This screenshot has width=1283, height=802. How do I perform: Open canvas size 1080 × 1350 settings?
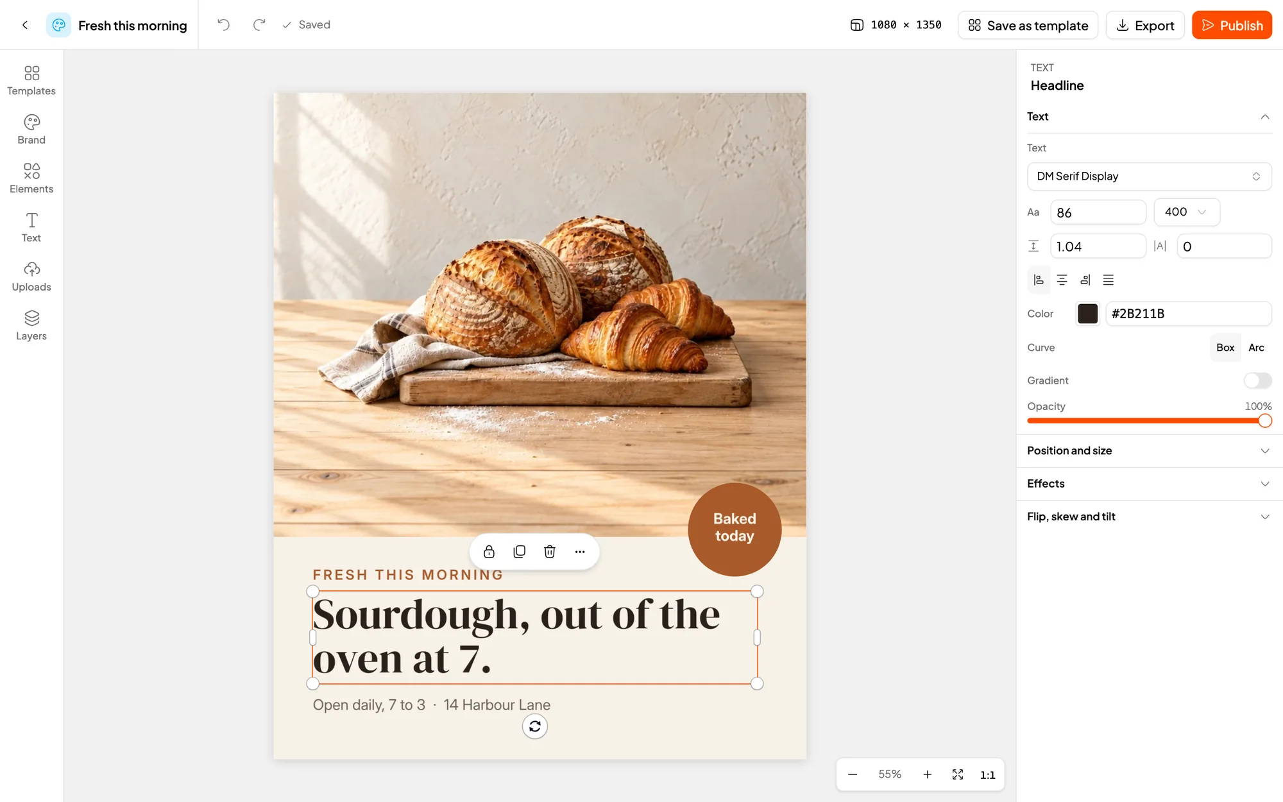896,25
